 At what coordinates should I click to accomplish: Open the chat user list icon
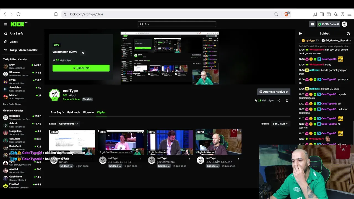pyautogui.click(x=348, y=33)
